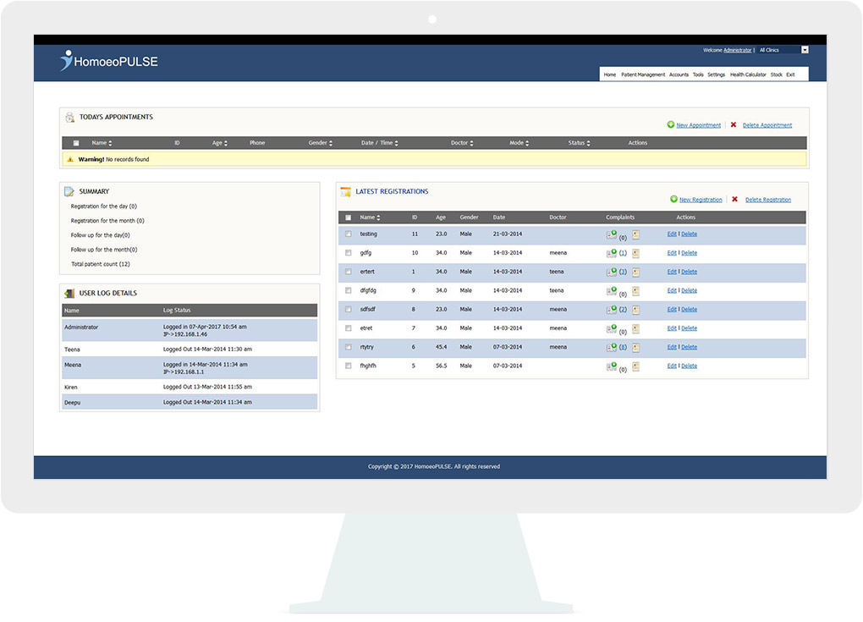Open the All Clinics dropdown
The height and width of the screenshot is (622, 863).
tap(783, 50)
